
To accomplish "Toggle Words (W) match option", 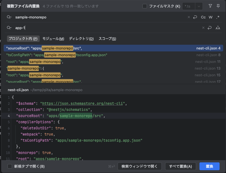I will coord(211,17).
